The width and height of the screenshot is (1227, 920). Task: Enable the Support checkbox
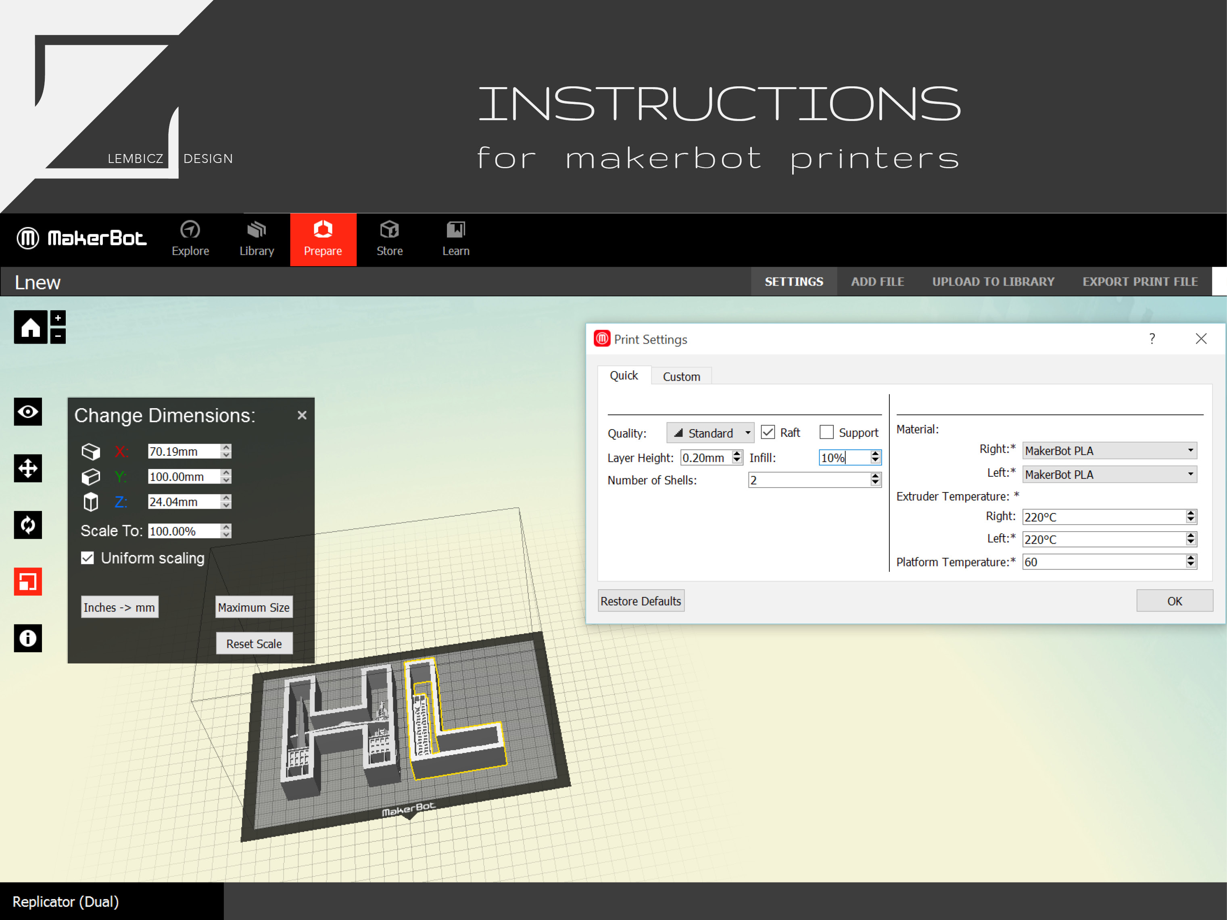point(826,432)
